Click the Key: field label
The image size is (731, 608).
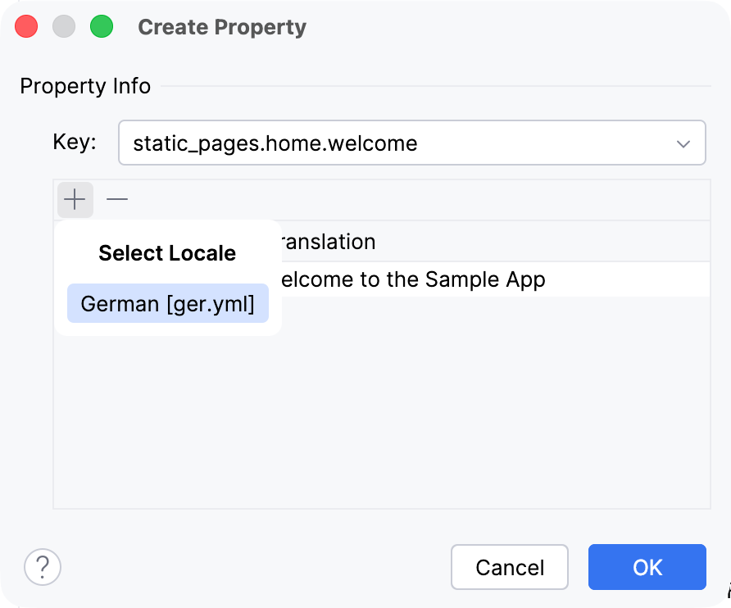75,142
